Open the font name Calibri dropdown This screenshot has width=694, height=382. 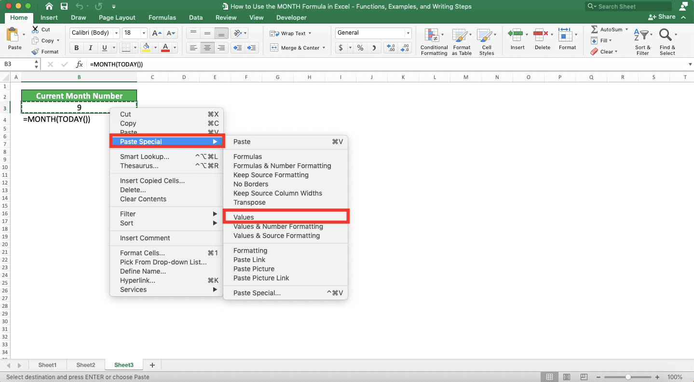(x=116, y=33)
